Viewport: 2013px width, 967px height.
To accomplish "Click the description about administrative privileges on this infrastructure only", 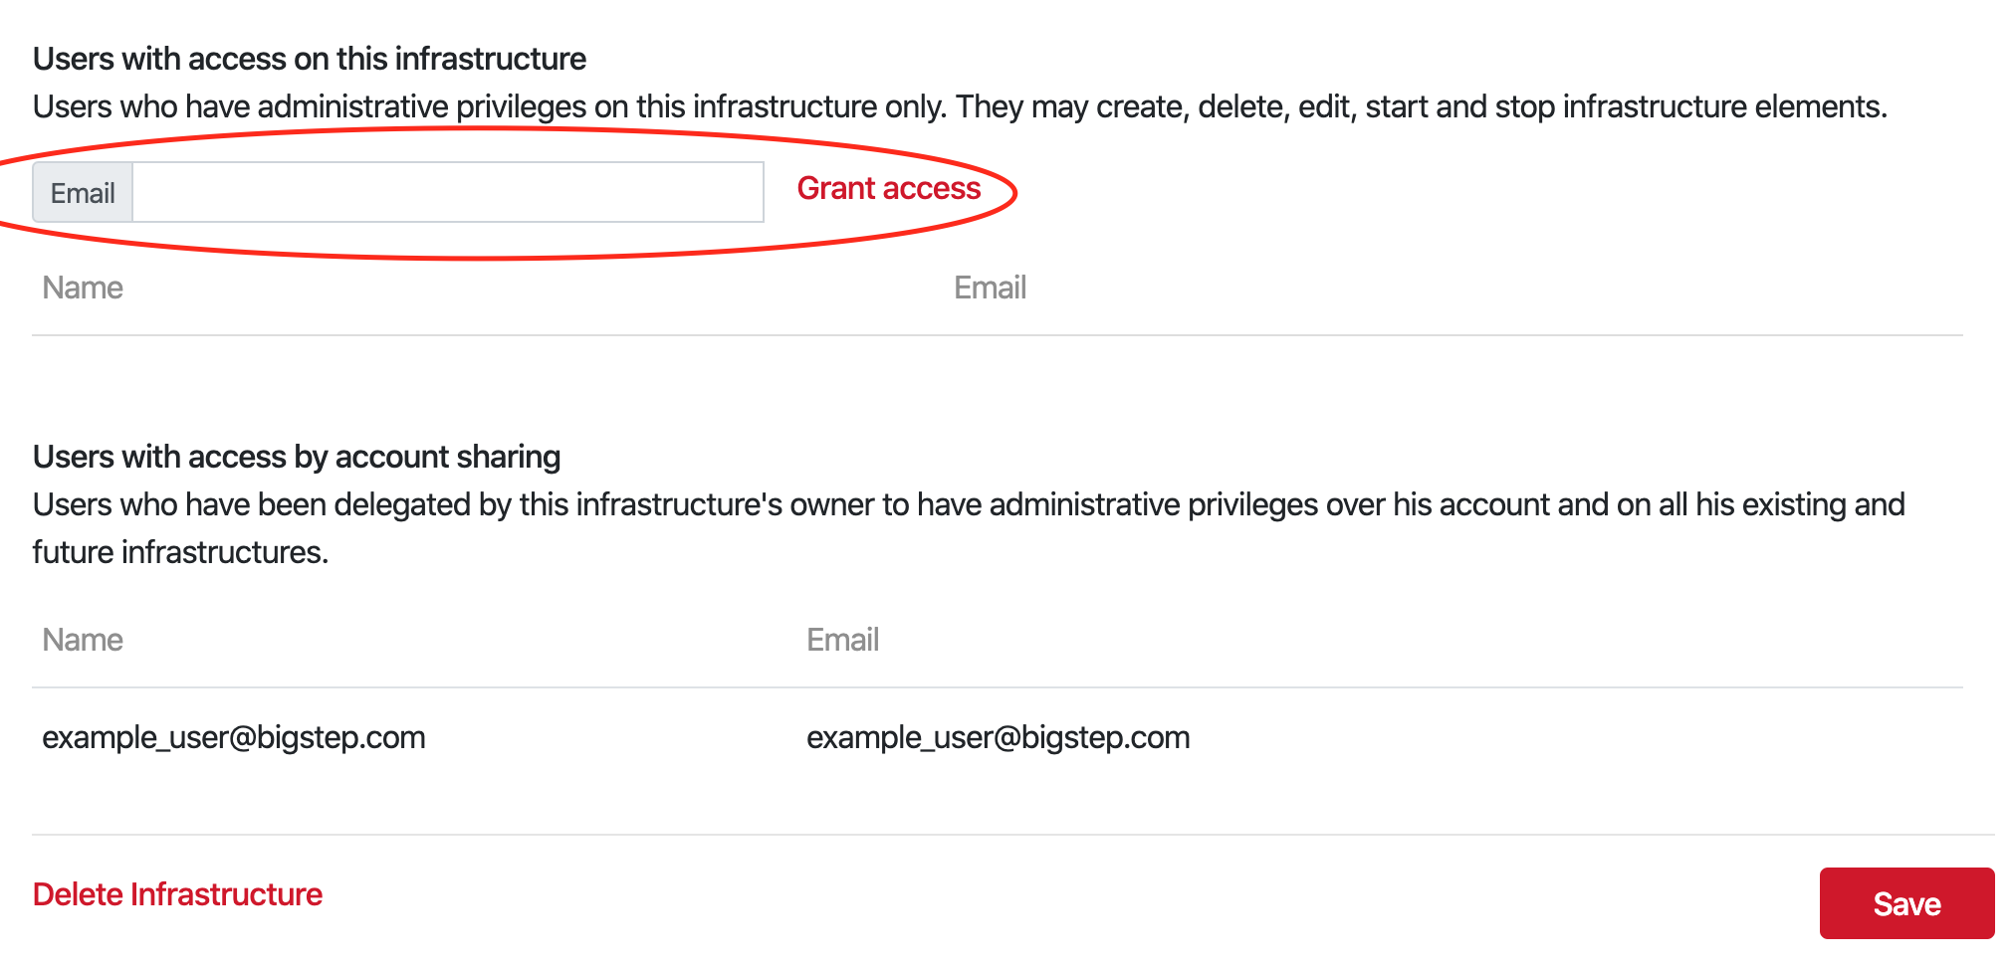I will point(960,106).
